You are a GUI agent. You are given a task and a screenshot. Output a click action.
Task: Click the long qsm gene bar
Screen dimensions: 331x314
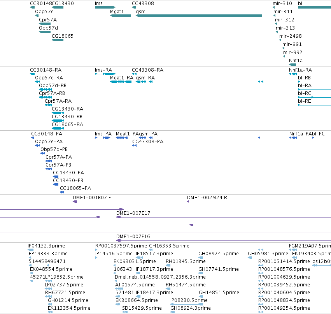point(199,16)
